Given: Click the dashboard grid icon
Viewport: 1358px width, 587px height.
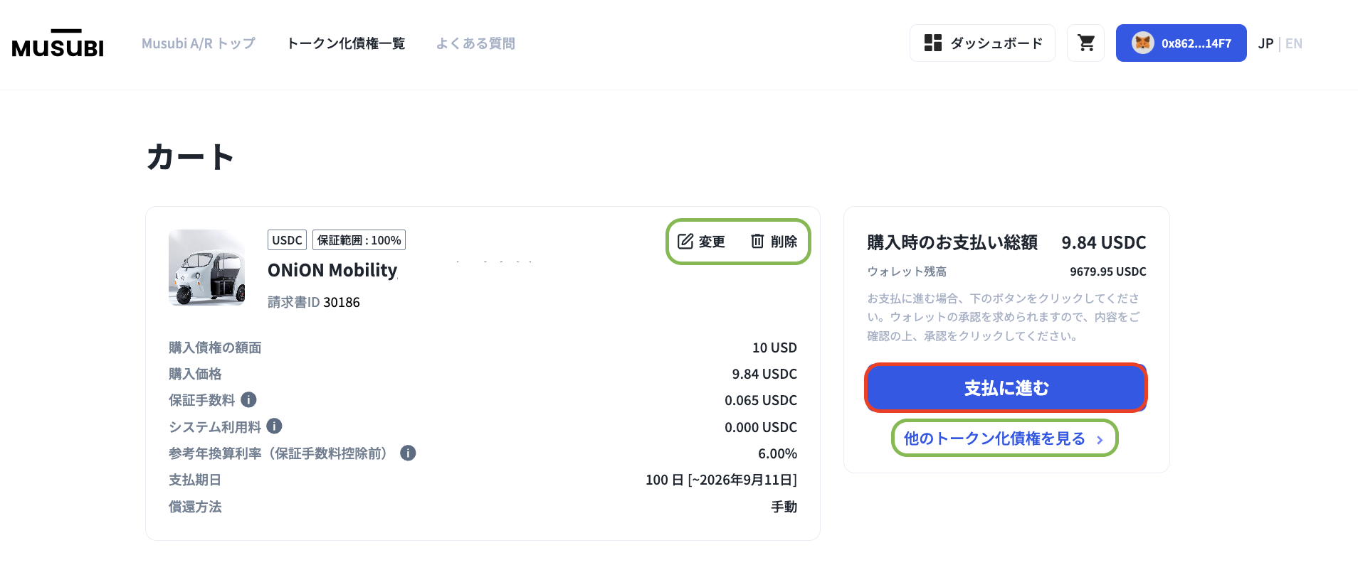Looking at the screenshot, I should [932, 43].
